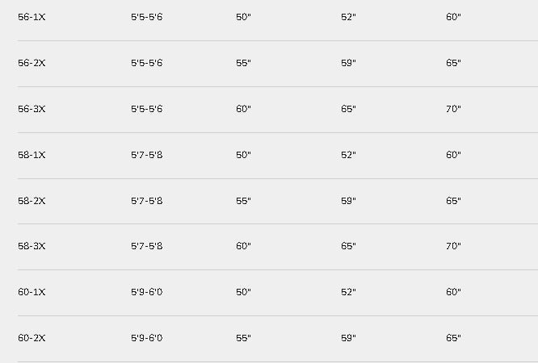Click the 60-1X size label
The image size is (538, 363).
[32, 292]
